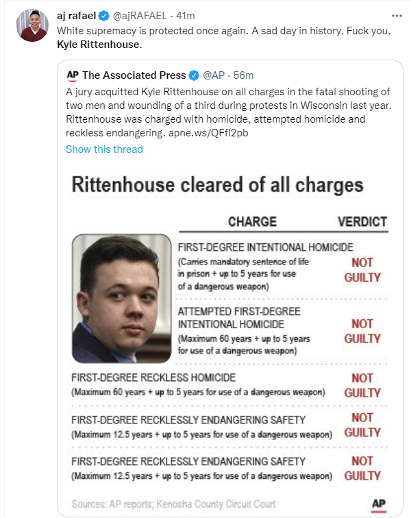The image size is (411, 518).
Task: Click the AP logo in the graphic's corner
Action: pyautogui.click(x=379, y=505)
